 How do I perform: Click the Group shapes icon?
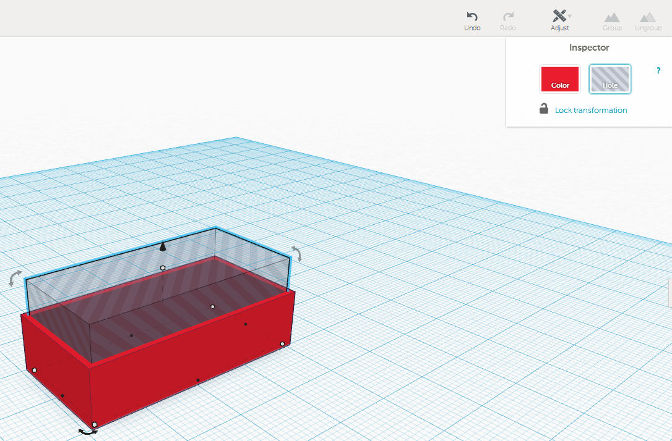coord(612,17)
